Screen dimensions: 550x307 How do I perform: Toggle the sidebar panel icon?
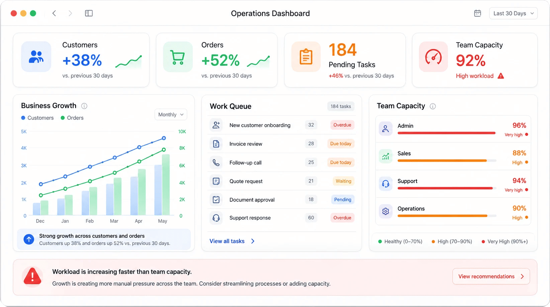point(89,13)
